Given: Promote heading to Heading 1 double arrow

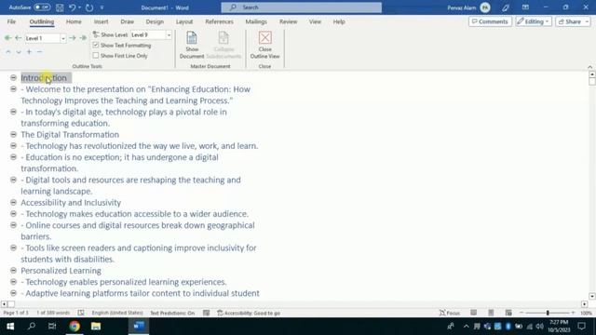Looking at the screenshot, I should click(x=7, y=38).
